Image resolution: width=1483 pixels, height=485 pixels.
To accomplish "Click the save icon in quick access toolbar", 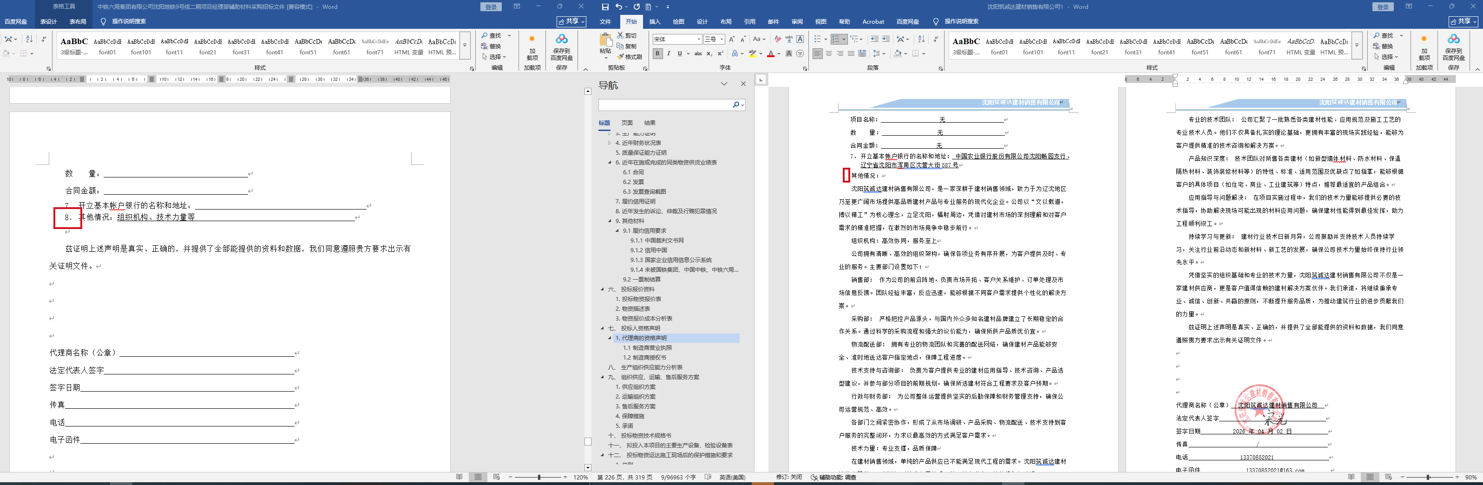I will coord(605,7).
